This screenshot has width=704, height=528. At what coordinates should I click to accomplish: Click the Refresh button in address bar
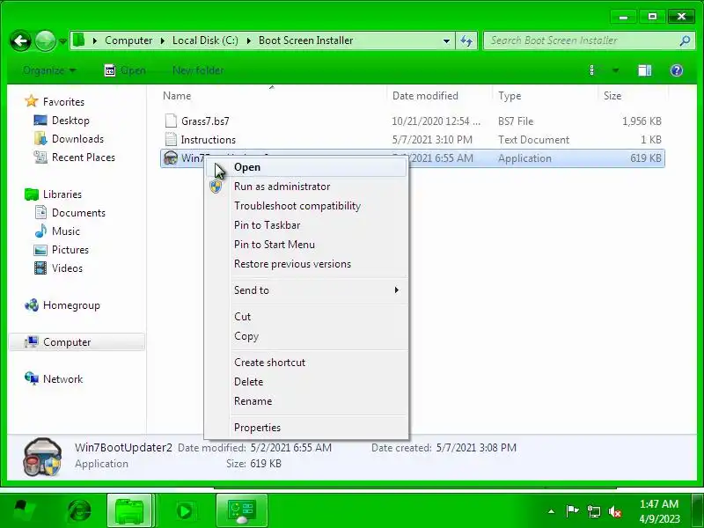click(x=466, y=40)
